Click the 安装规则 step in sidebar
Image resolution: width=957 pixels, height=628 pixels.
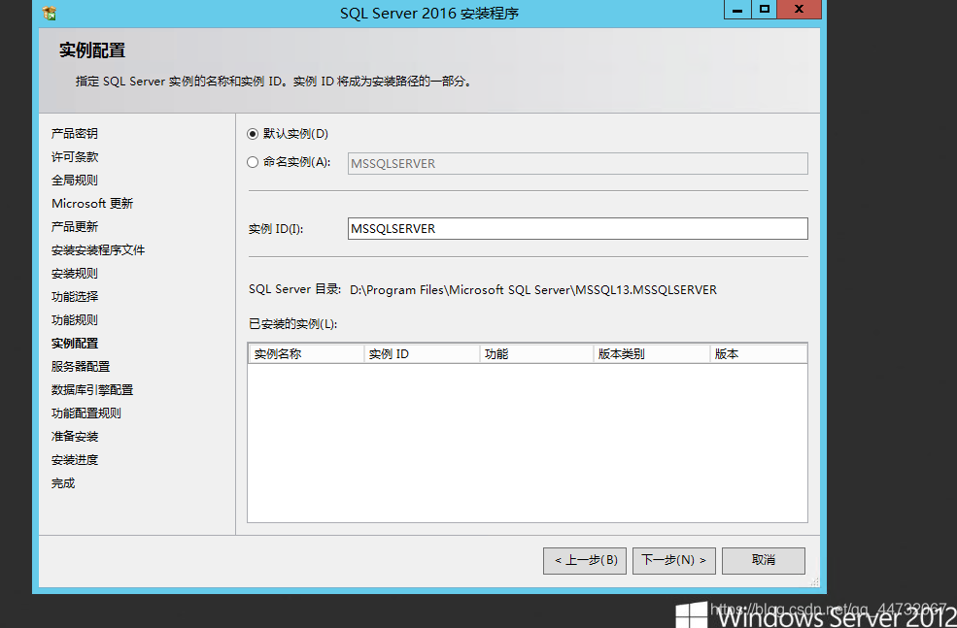tap(75, 273)
